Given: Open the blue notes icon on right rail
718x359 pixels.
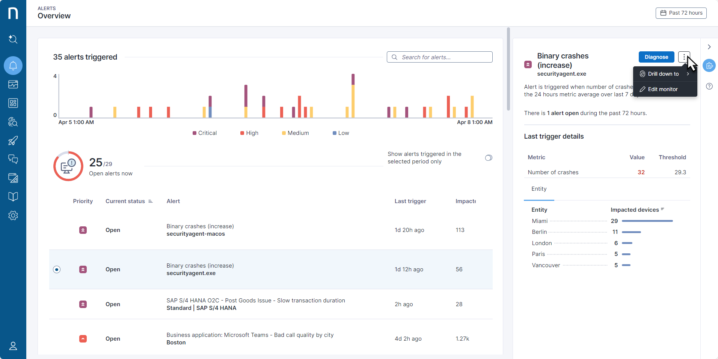Looking at the screenshot, I should tap(709, 66).
